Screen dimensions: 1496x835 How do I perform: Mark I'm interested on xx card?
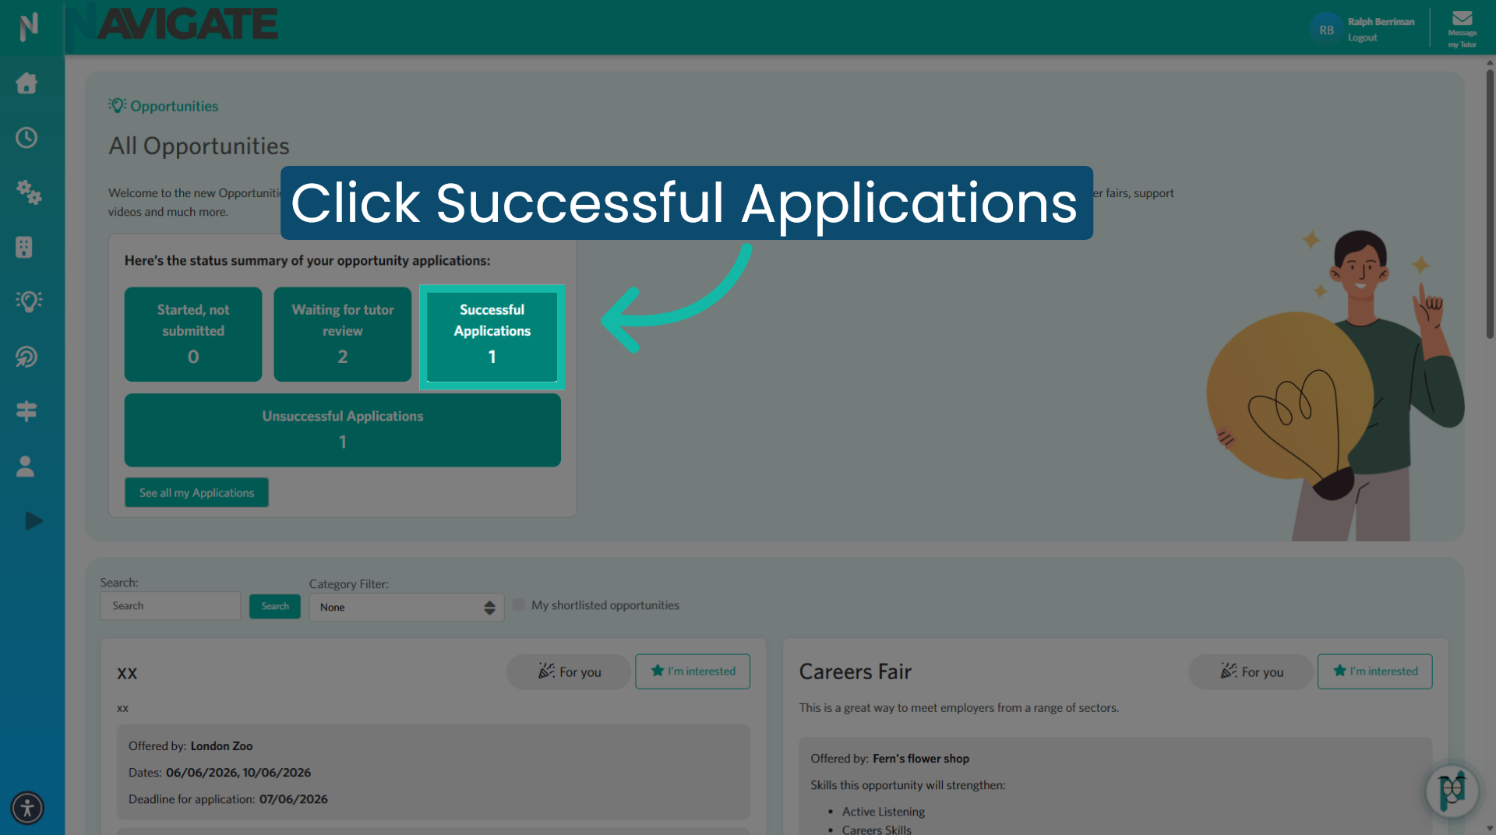click(x=693, y=671)
